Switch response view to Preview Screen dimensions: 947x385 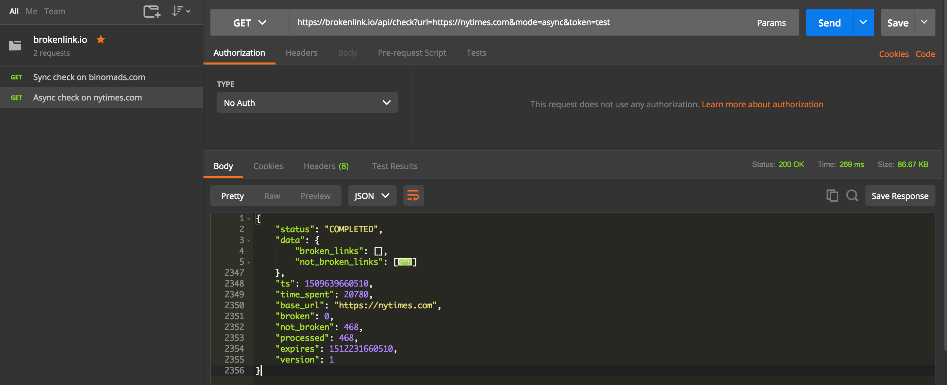coord(315,196)
